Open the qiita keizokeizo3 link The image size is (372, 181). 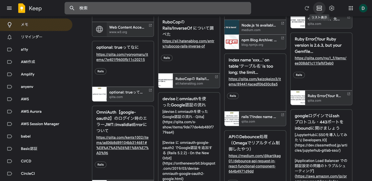(255, 82)
